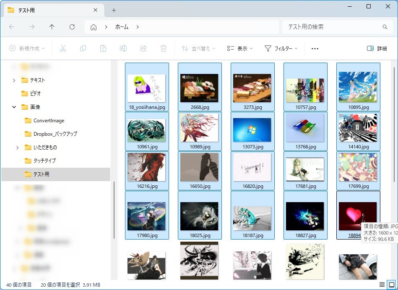Click the Rename icon in toolbar
The width and height of the screenshot is (398, 290).
tap(123, 48)
